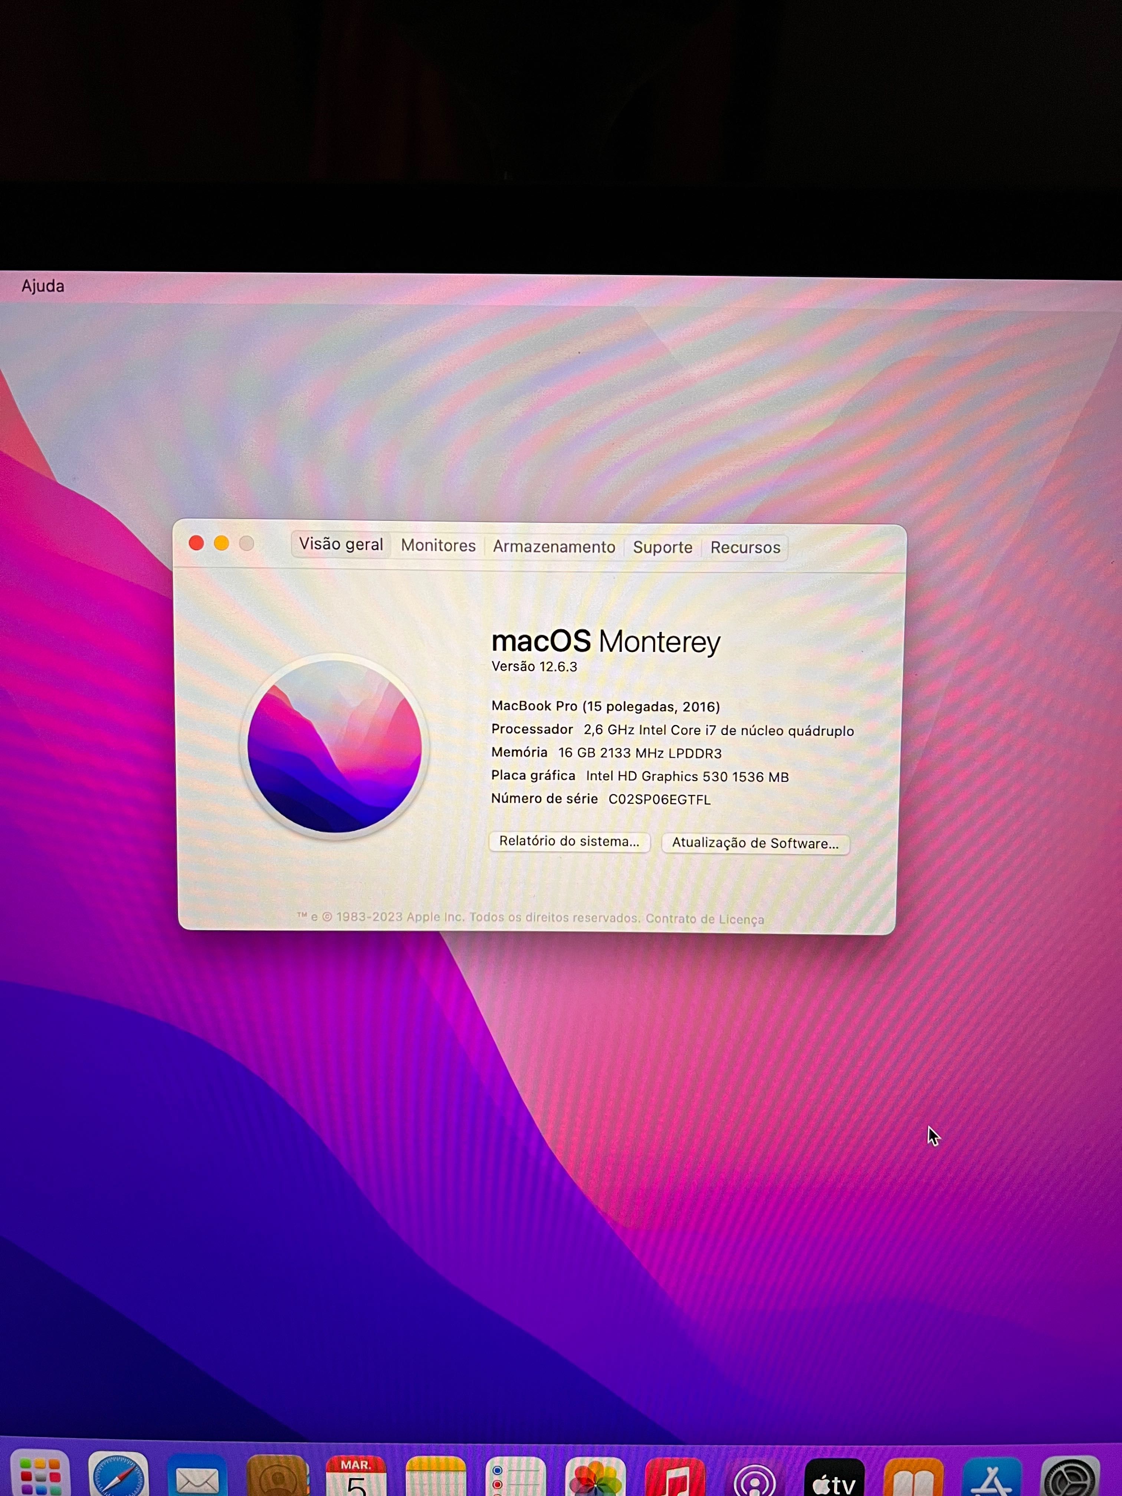Screen dimensions: 1122x1496
Task: Open the Mail app in the Dock
Action: 197,1474
